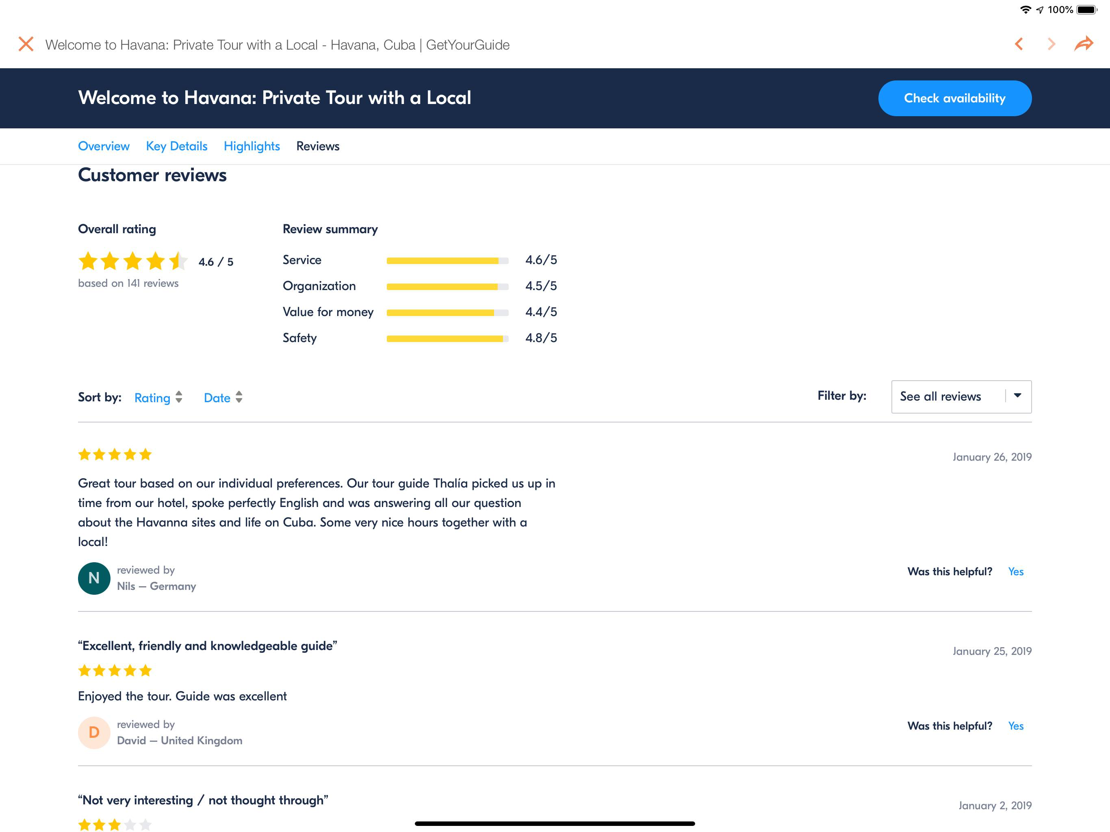Click the Safety rating bar
The height and width of the screenshot is (832, 1110).
[x=447, y=339]
